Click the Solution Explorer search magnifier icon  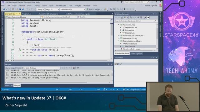(155, 21)
